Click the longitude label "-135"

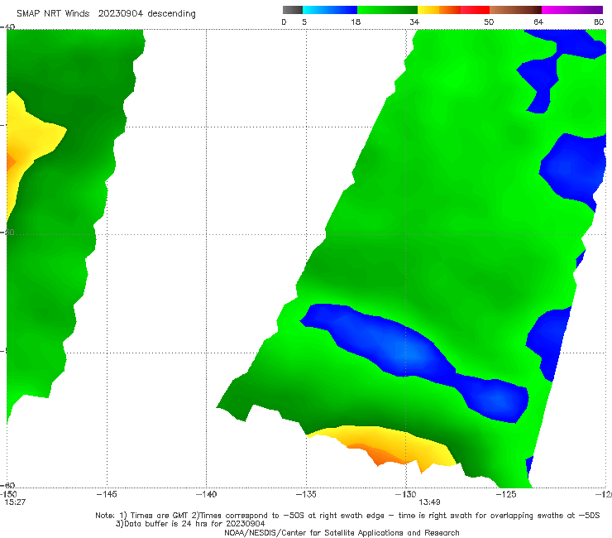[x=306, y=494]
